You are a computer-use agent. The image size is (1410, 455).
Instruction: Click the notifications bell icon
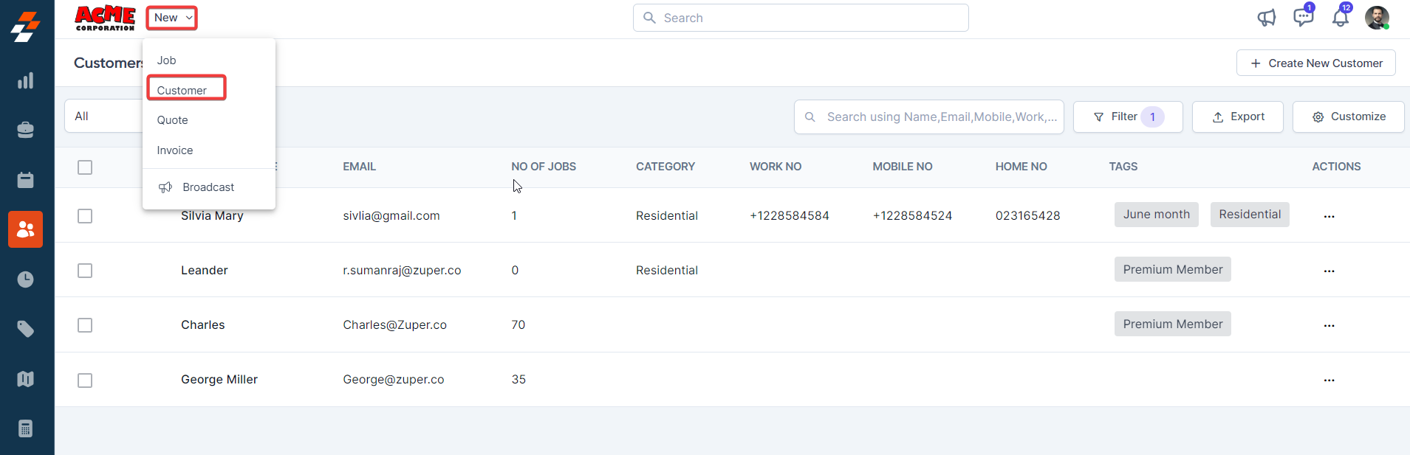pyautogui.click(x=1340, y=18)
